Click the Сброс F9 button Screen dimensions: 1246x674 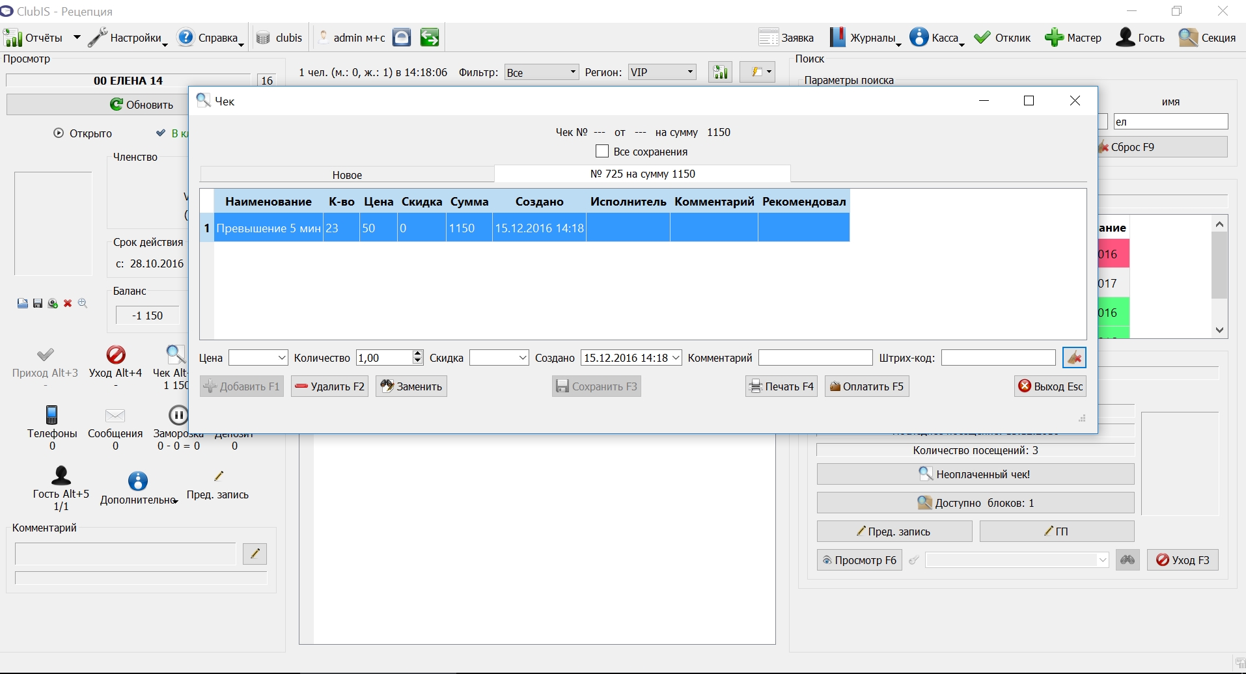[x=1163, y=147]
